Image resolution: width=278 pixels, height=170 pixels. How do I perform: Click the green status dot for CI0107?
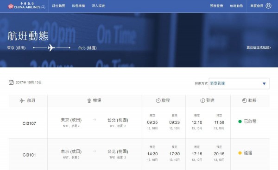tap(240, 121)
